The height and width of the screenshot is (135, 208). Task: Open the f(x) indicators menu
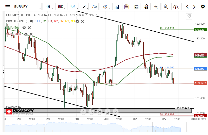[94, 7]
